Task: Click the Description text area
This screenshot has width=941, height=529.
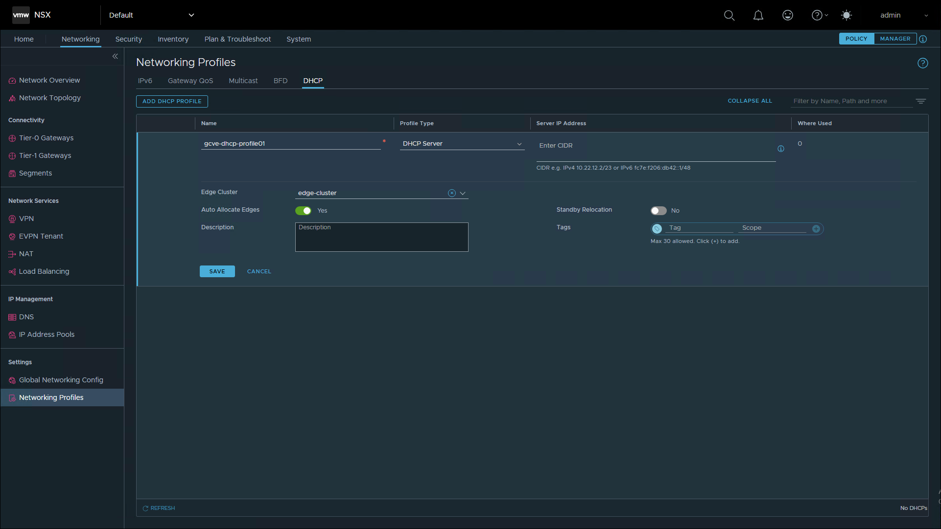Action: tap(381, 237)
